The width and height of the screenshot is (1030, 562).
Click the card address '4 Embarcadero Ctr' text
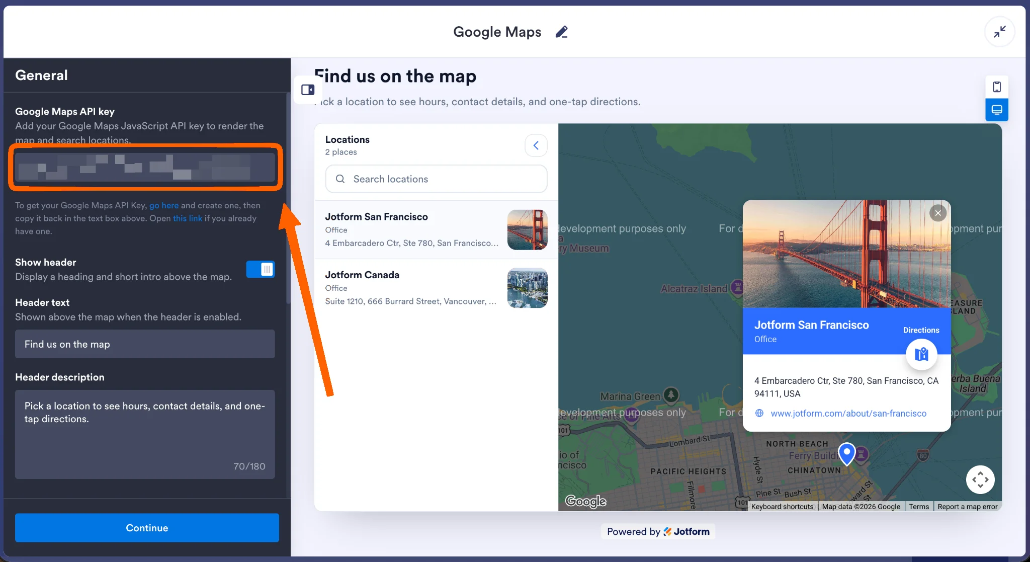pos(846,387)
